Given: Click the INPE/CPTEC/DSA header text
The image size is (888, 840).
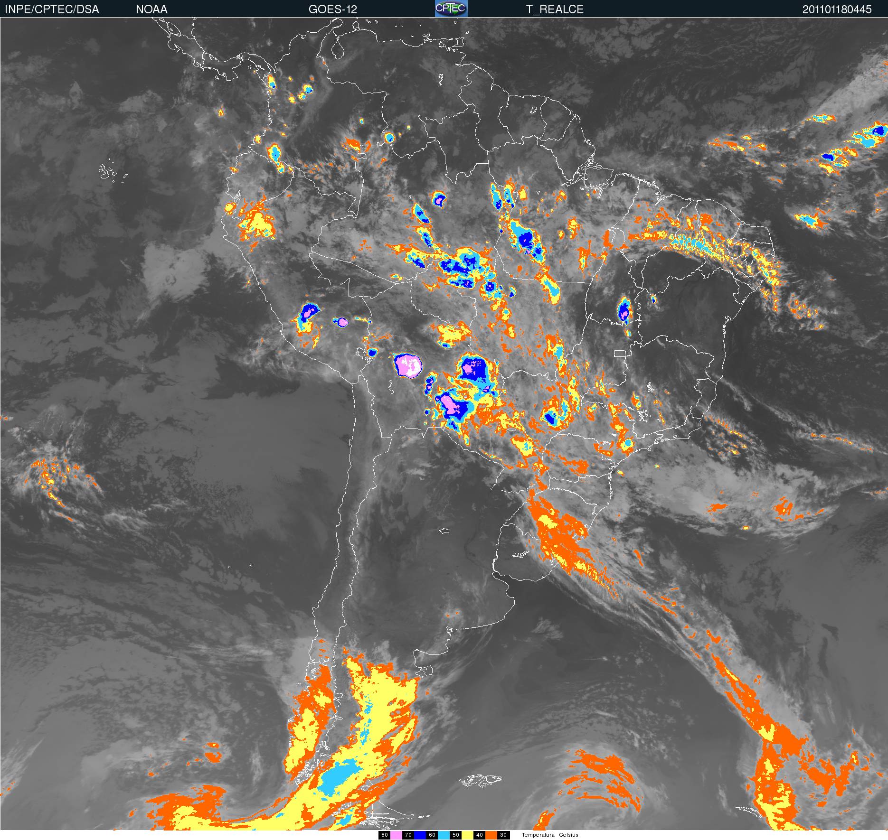Looking at the screenshot, I should [x=52, y=9].
